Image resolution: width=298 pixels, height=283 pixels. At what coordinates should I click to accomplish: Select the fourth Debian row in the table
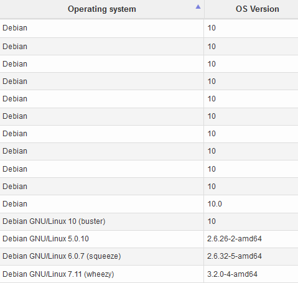click(x=149, y=81)
